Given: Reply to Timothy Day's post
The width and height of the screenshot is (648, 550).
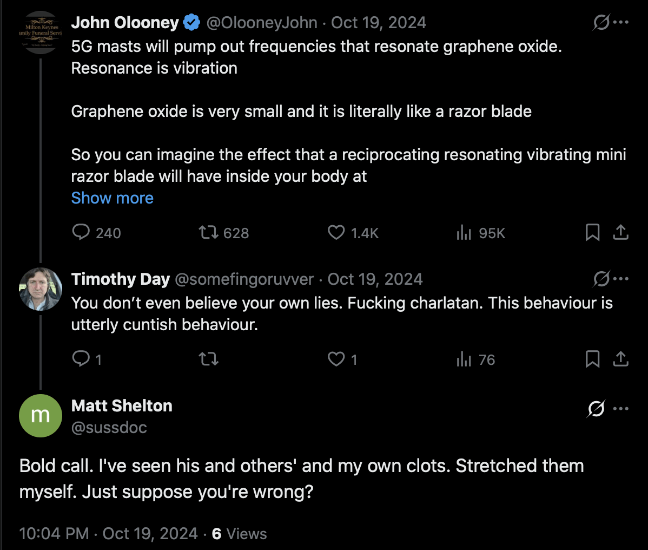Looking at the screenshot, I should [x=81, y=359].
